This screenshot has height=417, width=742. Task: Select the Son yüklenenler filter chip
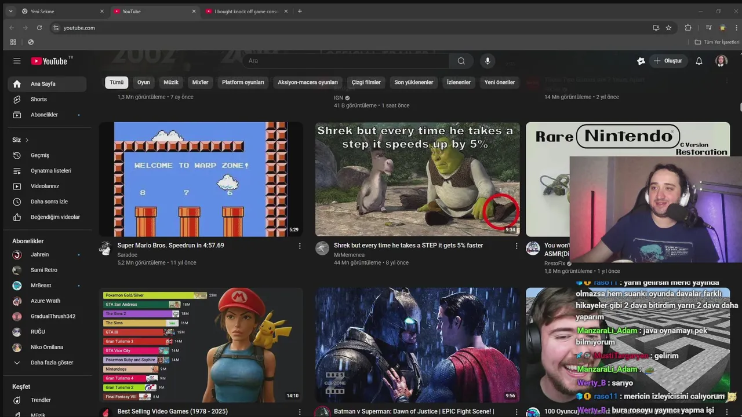[414, 82]
